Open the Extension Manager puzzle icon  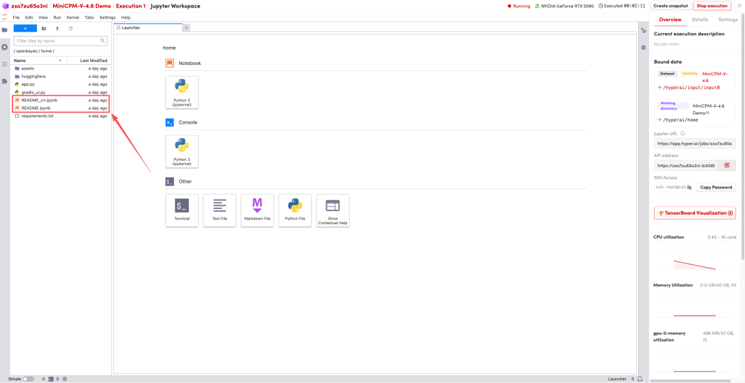pyautogui.click(x=5, y=81)
